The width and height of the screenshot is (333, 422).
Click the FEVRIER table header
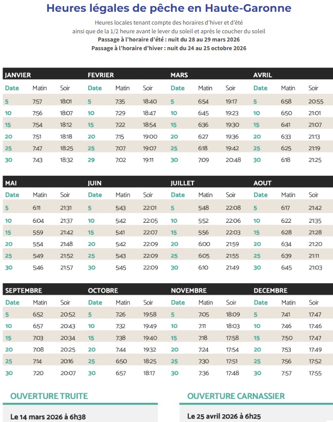coord(101,75)
